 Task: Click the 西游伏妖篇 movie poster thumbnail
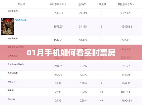(x=7, y=27)
